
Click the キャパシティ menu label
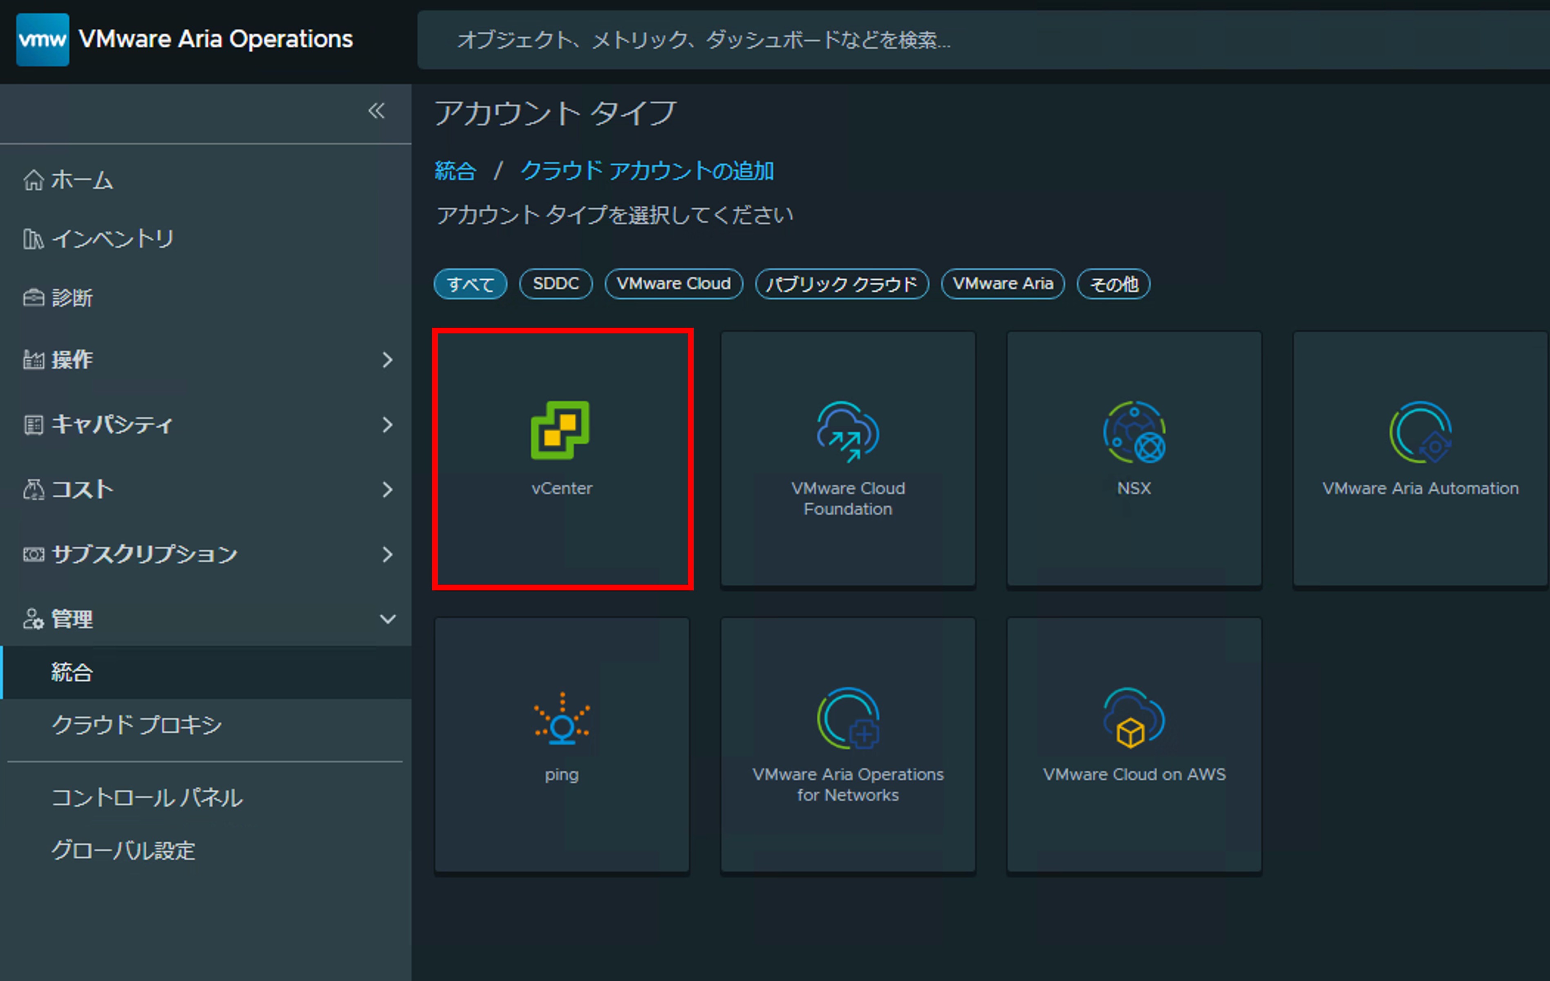[x=112, y=425]
